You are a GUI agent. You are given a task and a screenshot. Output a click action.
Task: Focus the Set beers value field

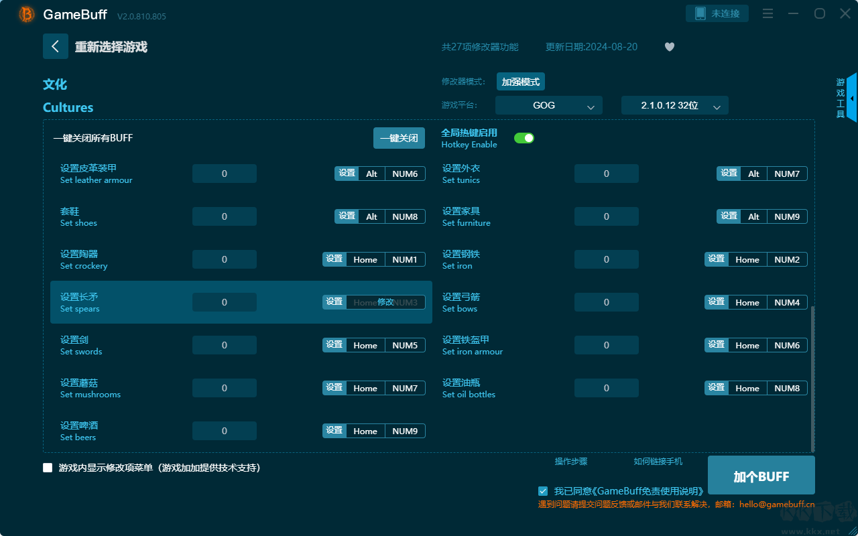pos(225,431)
